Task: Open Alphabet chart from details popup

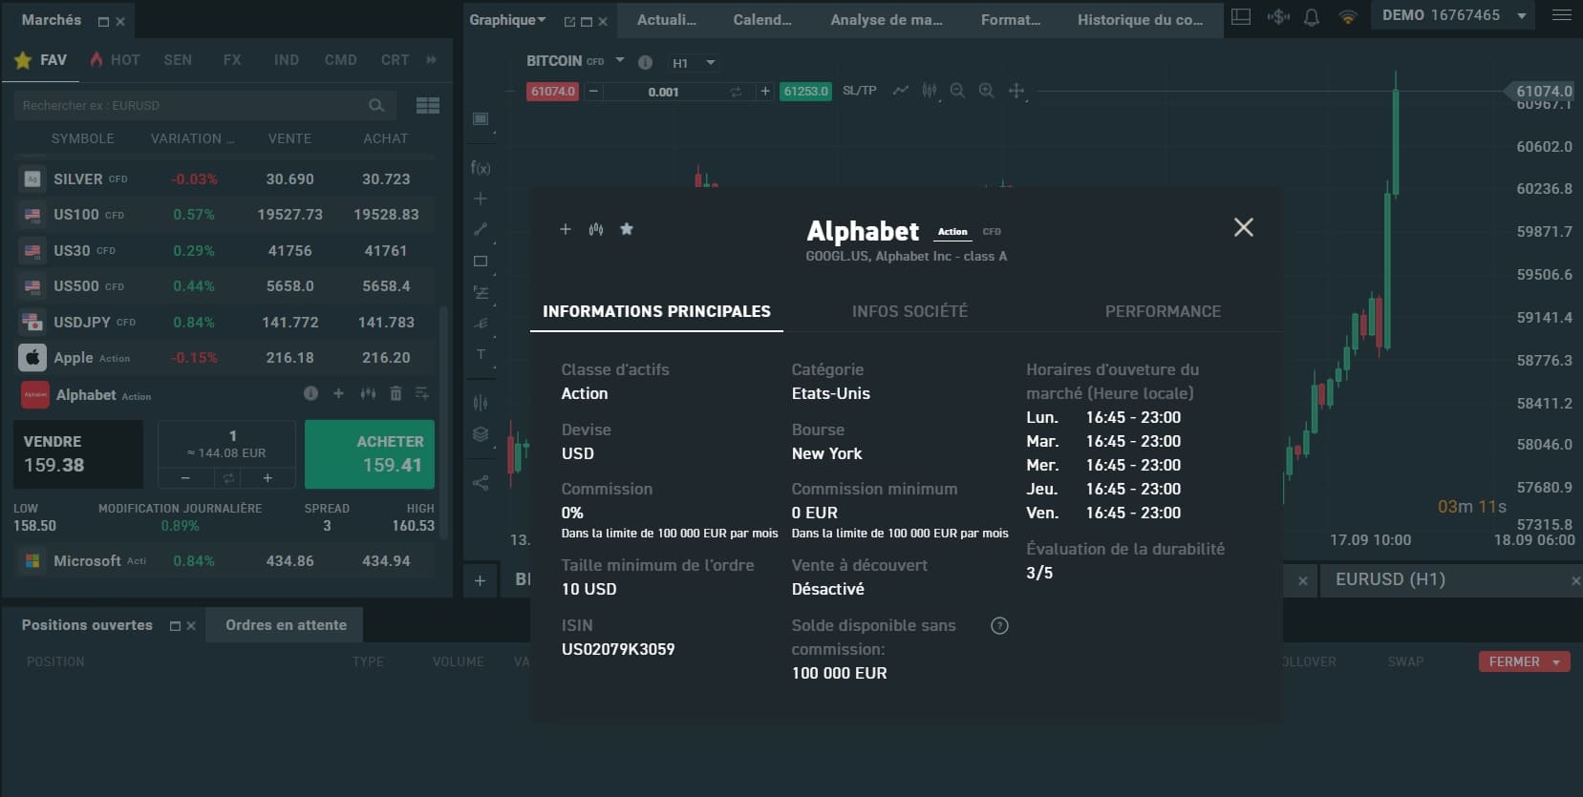Action: 596,229
